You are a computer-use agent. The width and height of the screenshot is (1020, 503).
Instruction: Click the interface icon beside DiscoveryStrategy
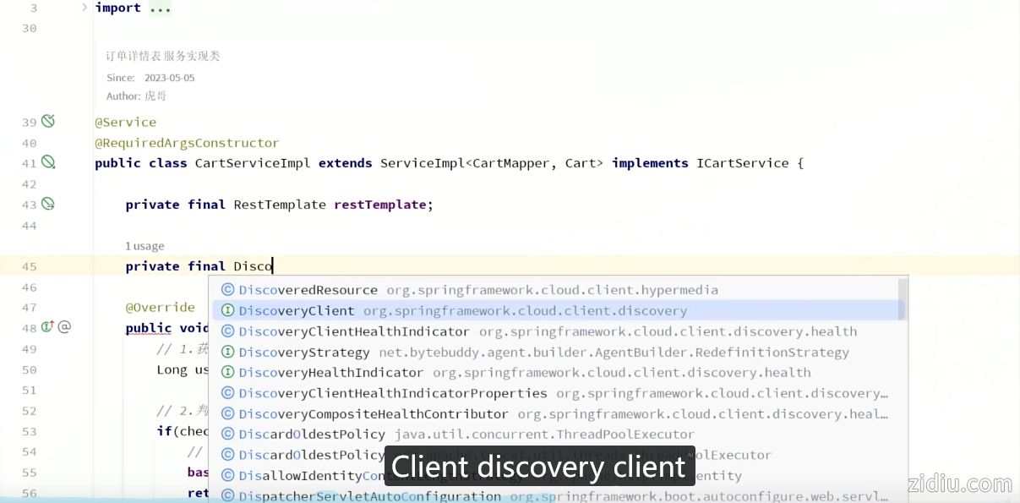pyautogui.click(x=227, y=352)
